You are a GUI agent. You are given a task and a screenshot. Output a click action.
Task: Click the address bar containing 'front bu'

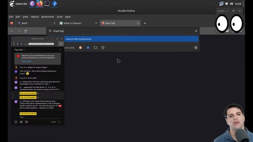(x=123, y=31)
